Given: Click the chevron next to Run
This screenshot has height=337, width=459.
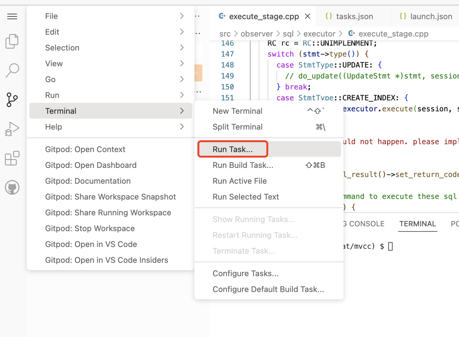Looking at the screenshot, I should 182,95.
